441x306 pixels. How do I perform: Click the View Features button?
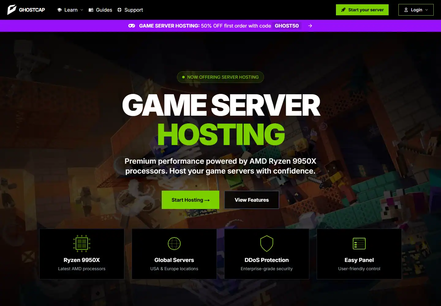[252, 200]
